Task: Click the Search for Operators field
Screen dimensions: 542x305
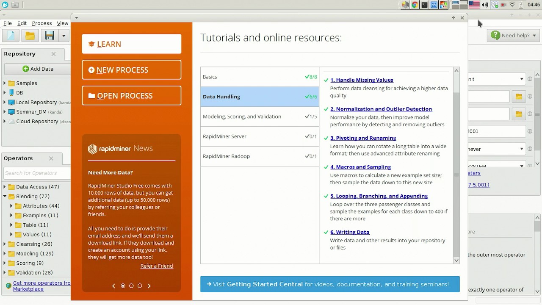Action: tap(37, 173)
